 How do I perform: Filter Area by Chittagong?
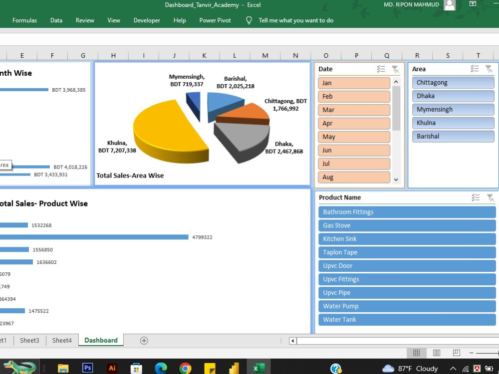coord(453,83)
